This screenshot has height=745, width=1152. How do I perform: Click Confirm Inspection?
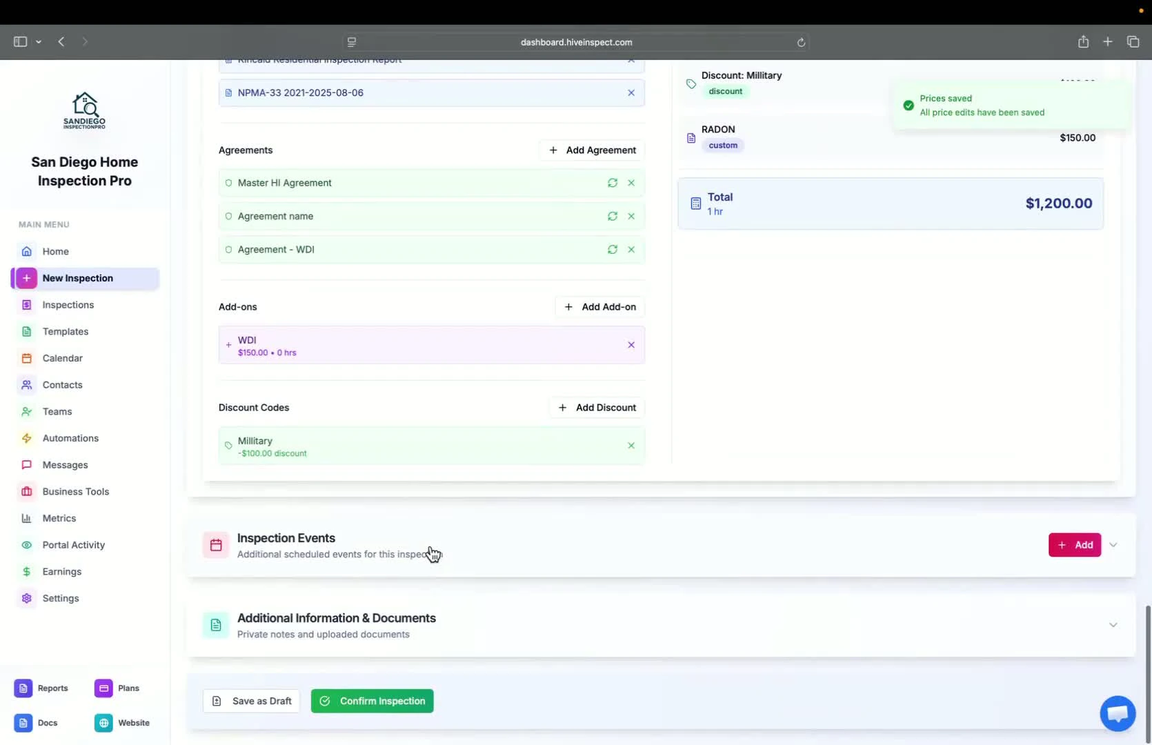coord(372,701)
